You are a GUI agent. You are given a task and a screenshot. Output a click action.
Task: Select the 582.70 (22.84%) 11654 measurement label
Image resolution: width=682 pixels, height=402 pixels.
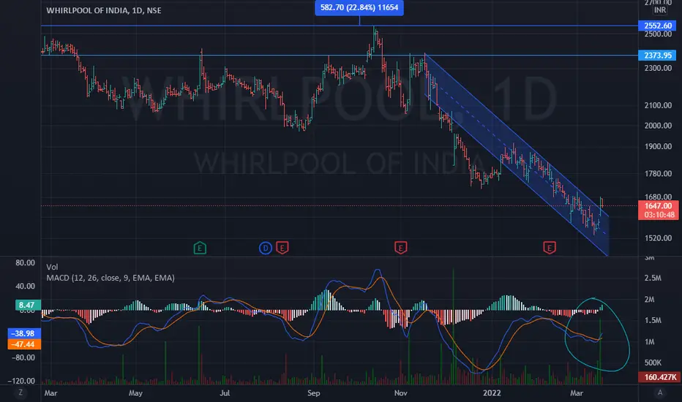(359, 7)
